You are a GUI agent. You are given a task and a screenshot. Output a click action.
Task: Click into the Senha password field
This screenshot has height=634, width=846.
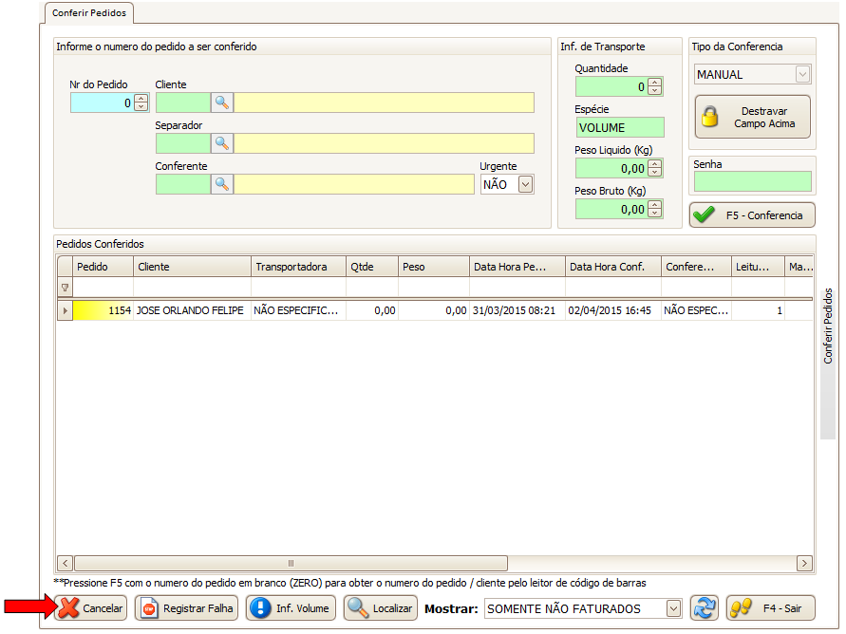(x=752, y=181)
